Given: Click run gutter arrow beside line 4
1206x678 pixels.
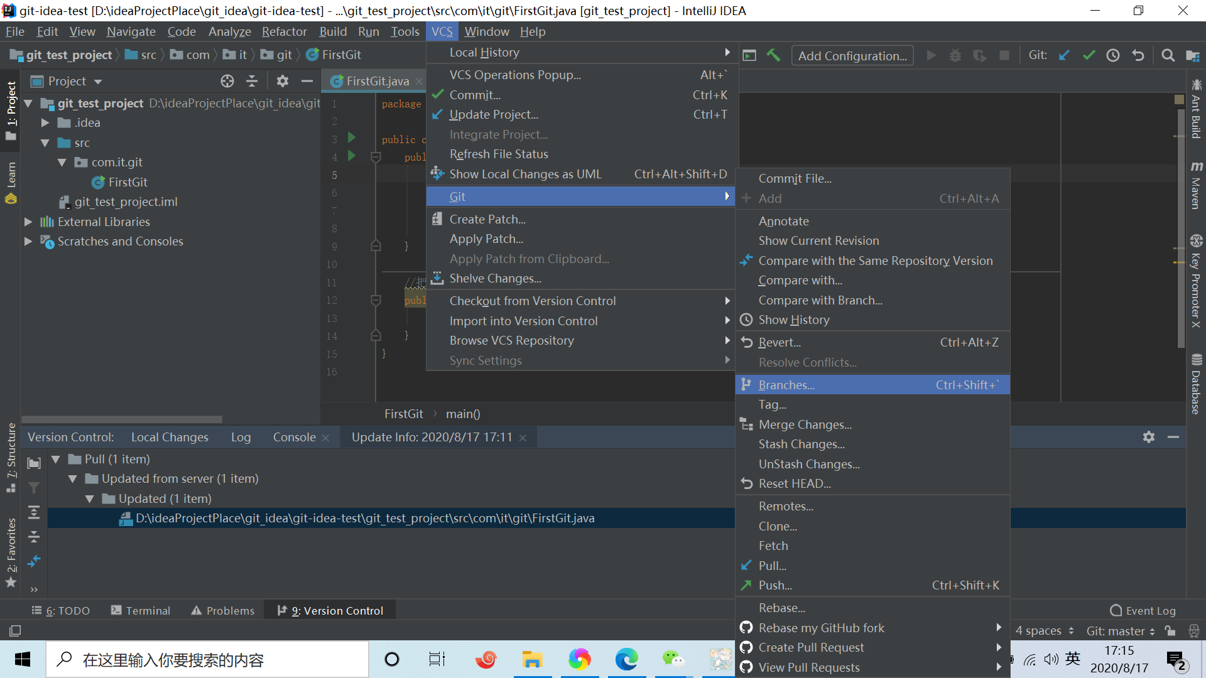Looking at the screenshot, I should [352, 156].
